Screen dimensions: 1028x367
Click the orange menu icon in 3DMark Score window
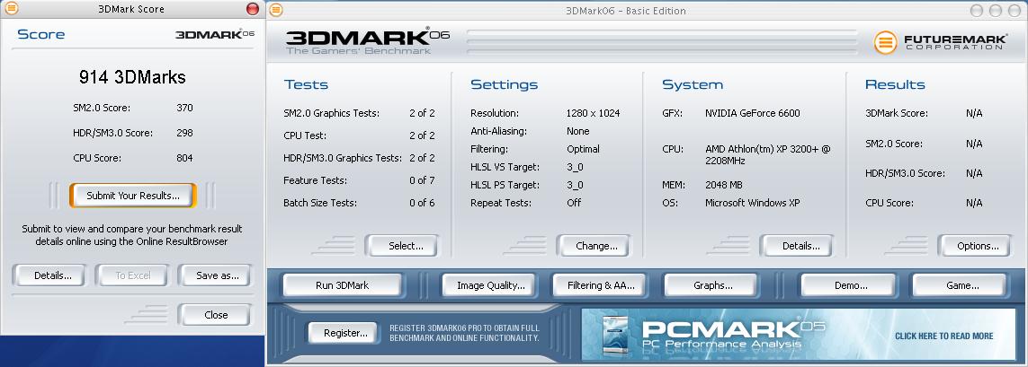[x=11, y=8]
